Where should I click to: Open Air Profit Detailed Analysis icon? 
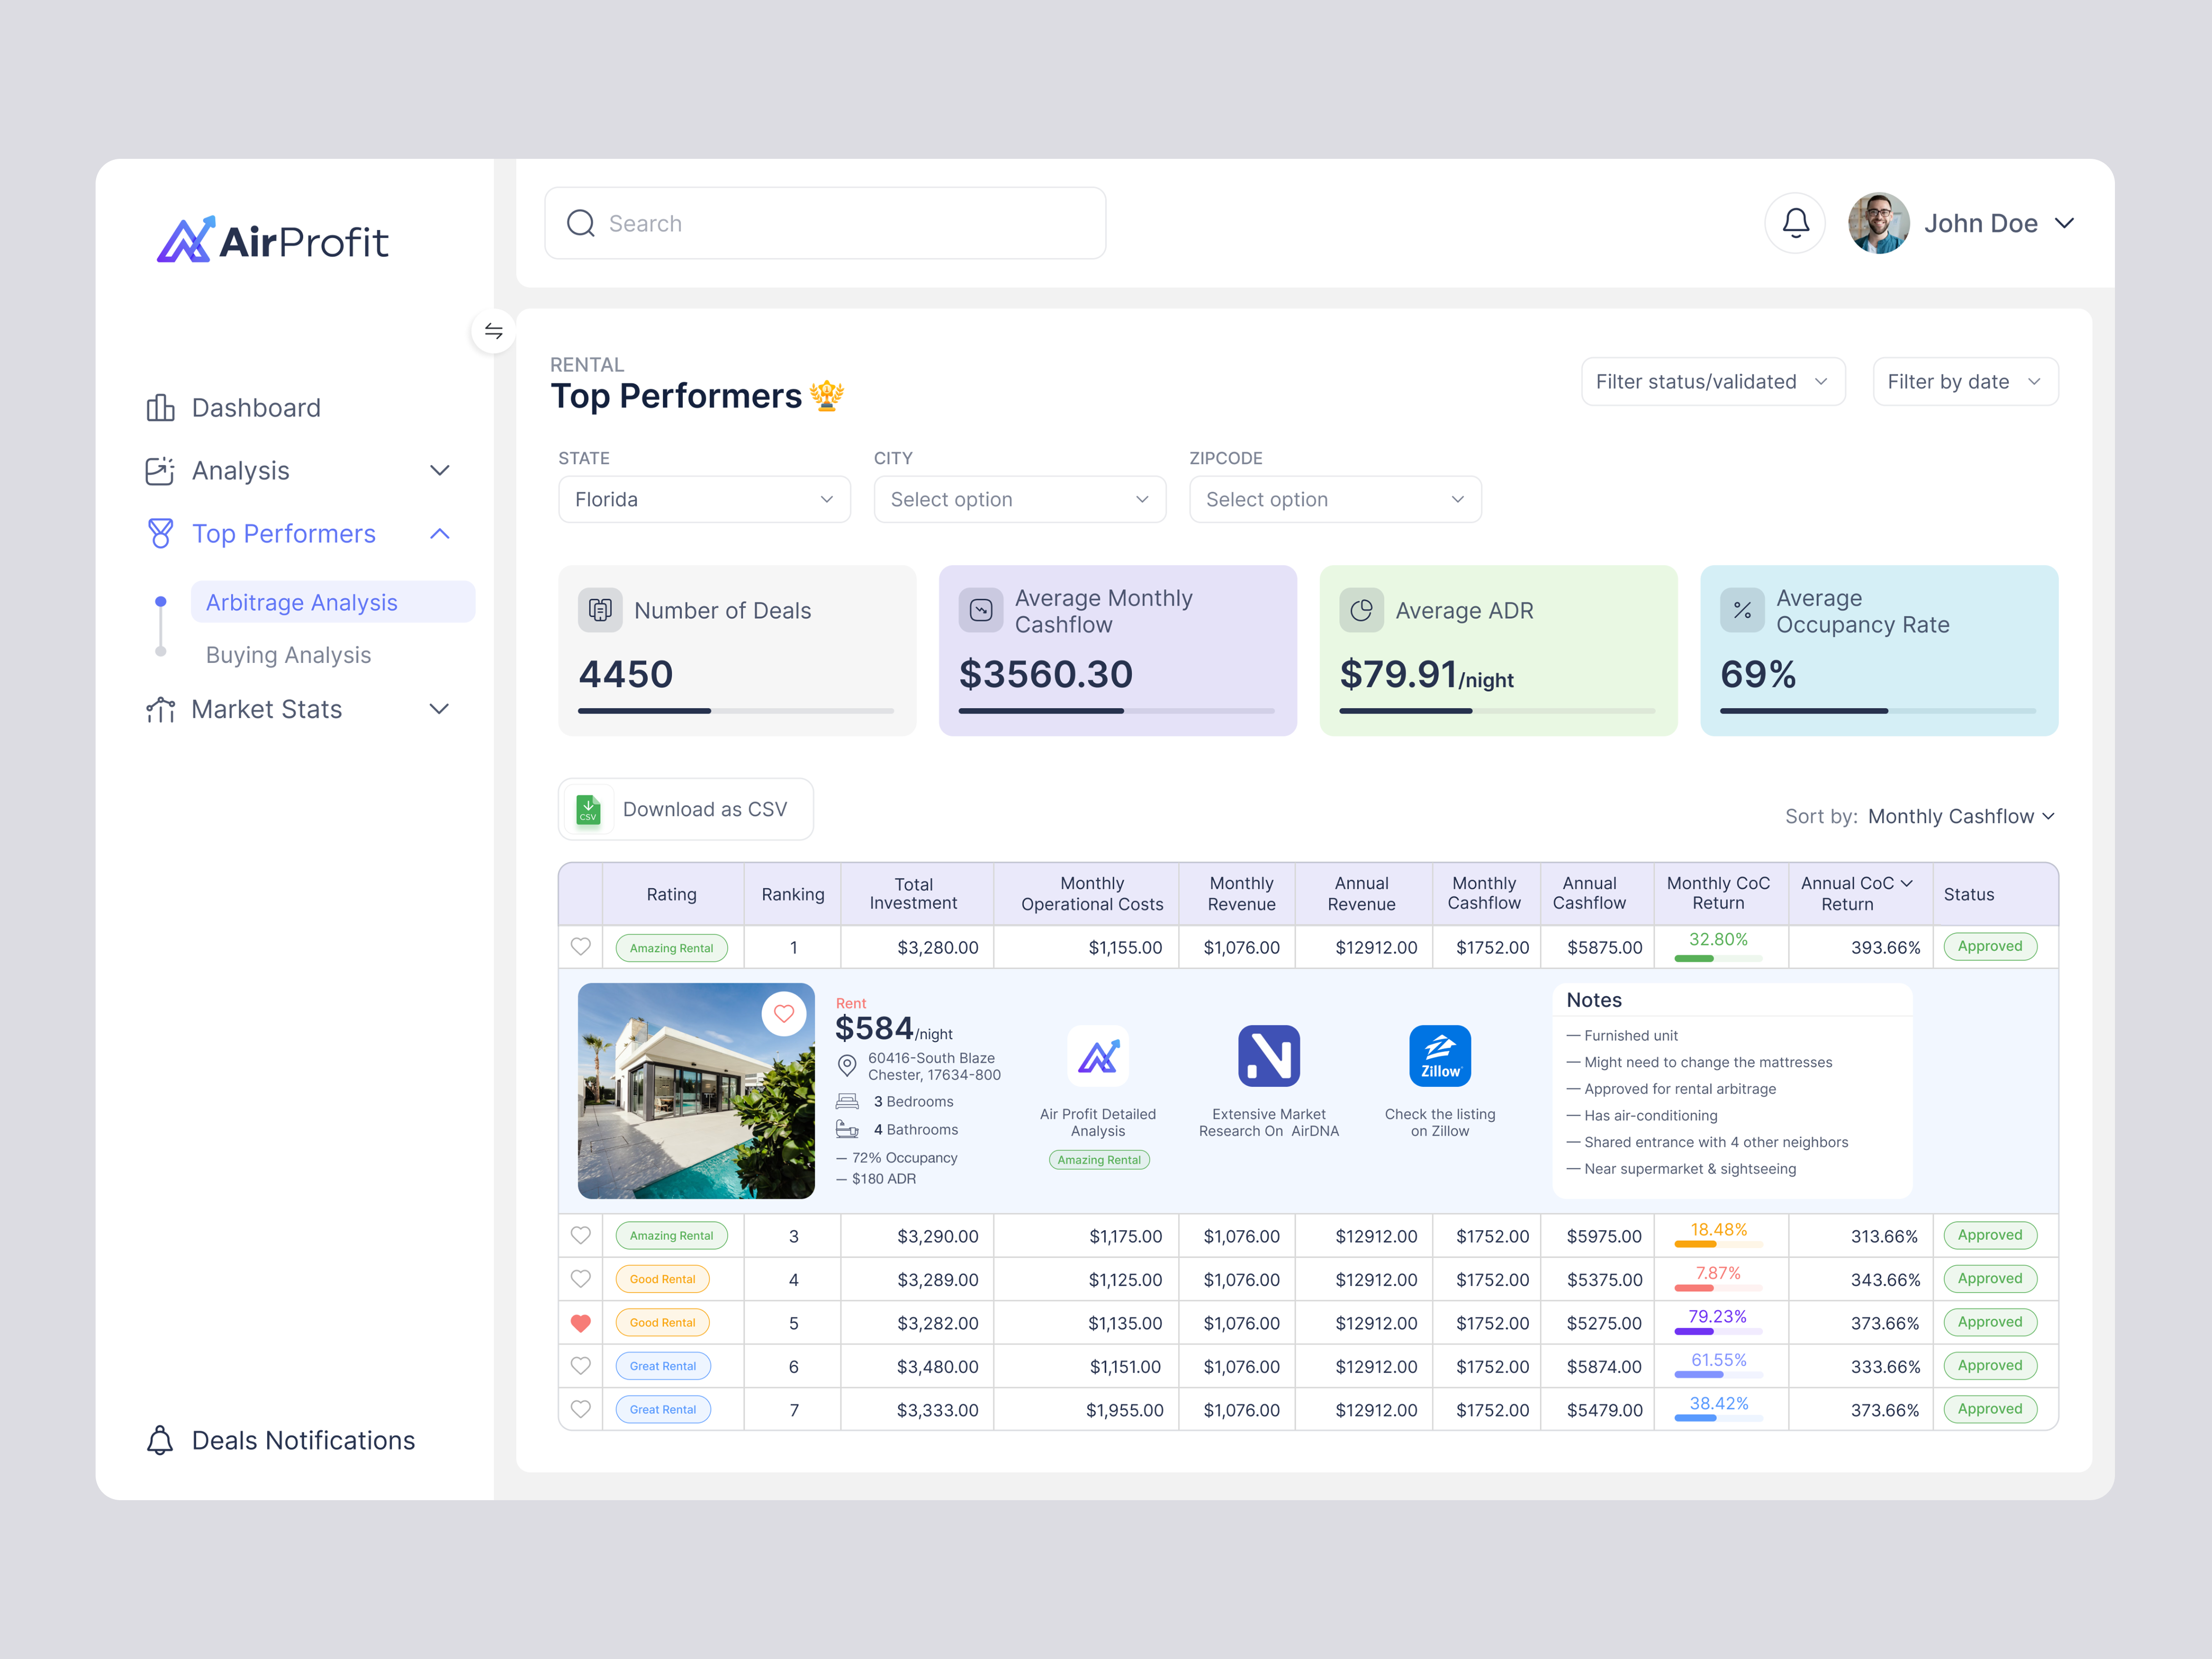pos(1098,1056)
